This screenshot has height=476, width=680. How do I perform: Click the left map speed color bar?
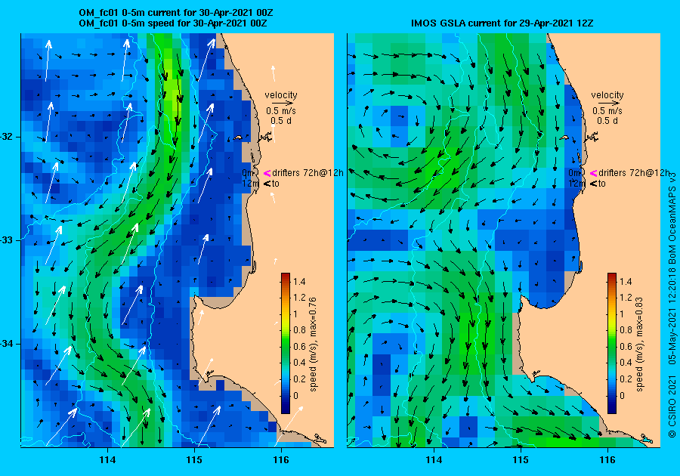pos(286,343)
